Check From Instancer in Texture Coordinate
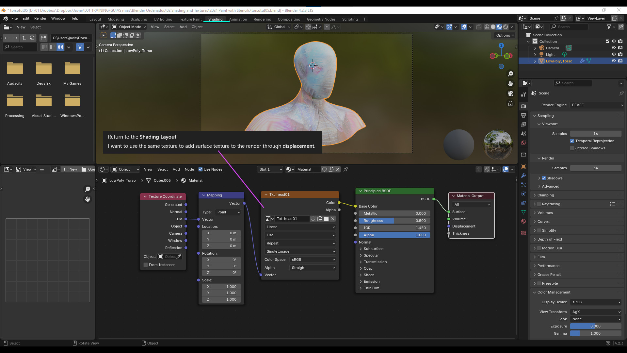The width and height of the screenshot is (627, 353). pos(146,265)
